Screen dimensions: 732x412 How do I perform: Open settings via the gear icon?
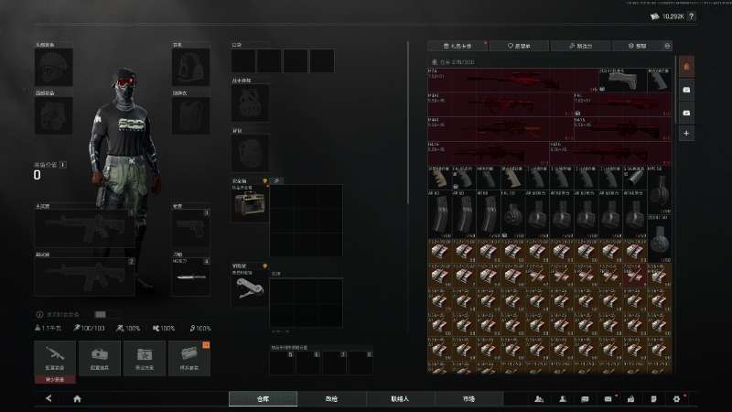676,399
